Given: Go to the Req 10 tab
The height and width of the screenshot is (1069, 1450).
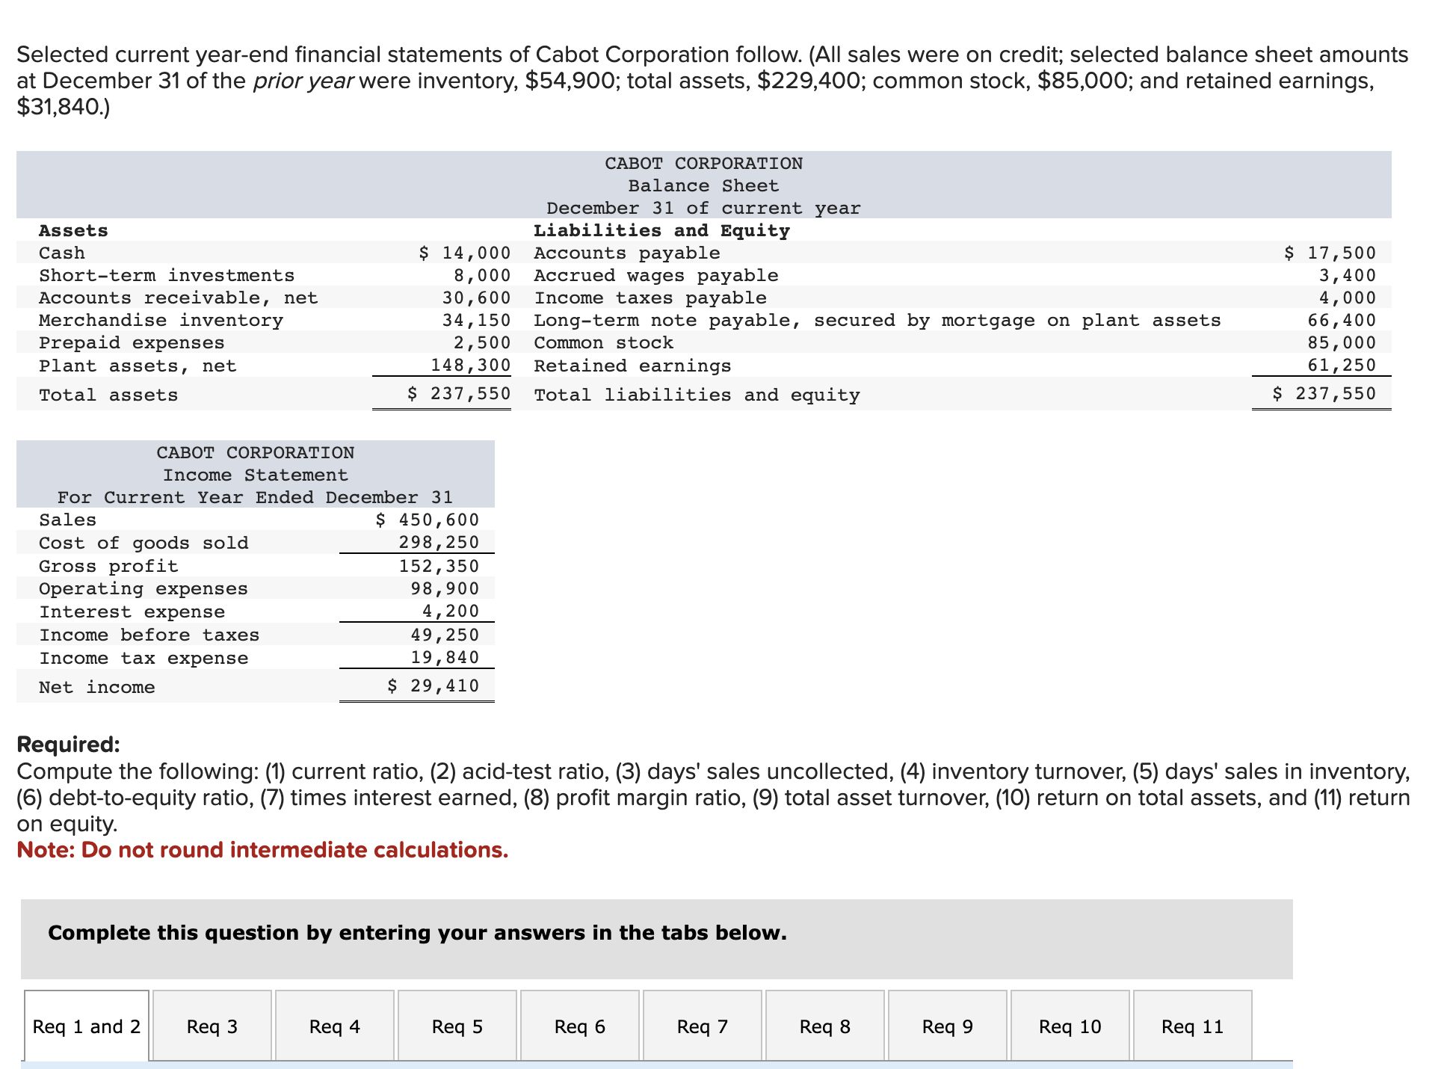Looking at the screenshot, I should (1070, 1026).
